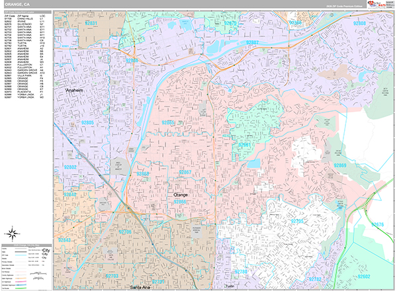397x291 pixels.
Task: Click the ZIP Code Index/Grid Locator header bar
Action: (x=28, y=12)
